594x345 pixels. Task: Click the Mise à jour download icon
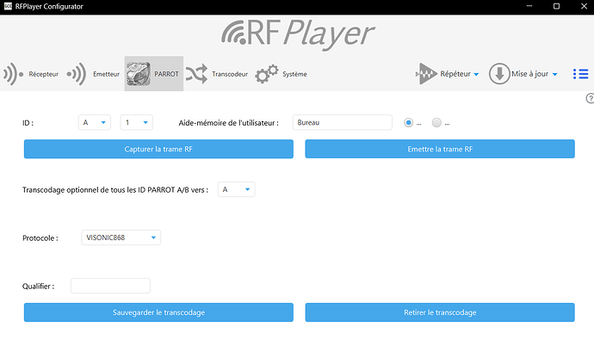[x=499, y=74]
